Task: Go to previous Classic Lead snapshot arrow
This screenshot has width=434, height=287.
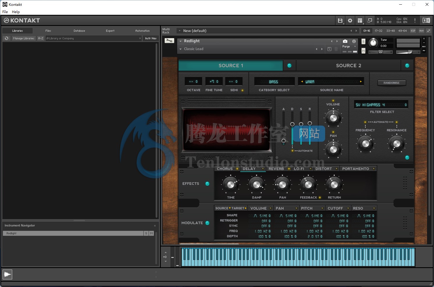Action: tap(316, 49)
